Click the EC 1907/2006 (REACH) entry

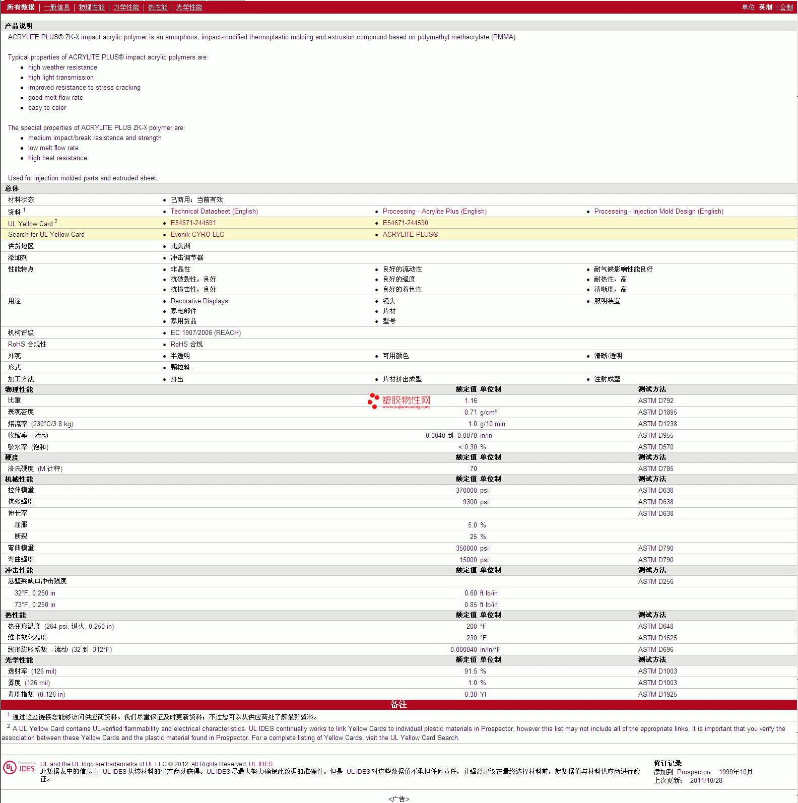click(206, 332)
